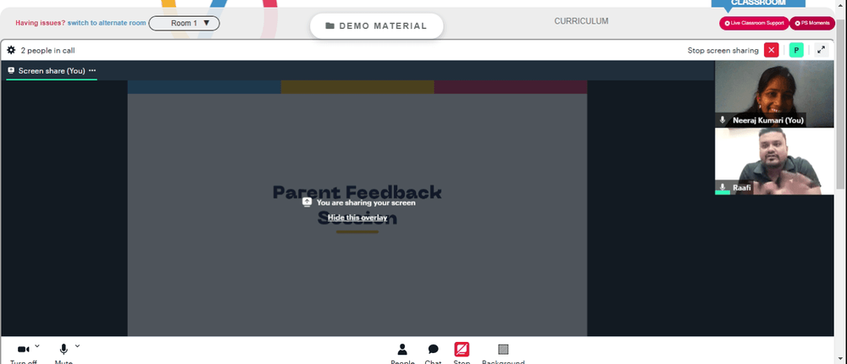847x364 pixels.
Task: Open the Room 1 dropdown
Action: (x=184, y=23)
